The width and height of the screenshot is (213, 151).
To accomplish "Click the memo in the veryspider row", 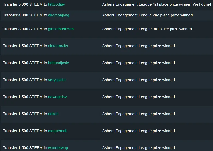I will [139, 80].
